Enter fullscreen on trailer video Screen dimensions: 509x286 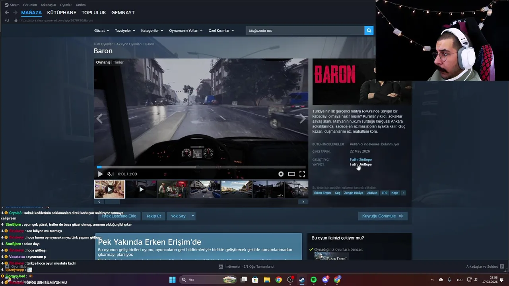(x=302, y=174)
